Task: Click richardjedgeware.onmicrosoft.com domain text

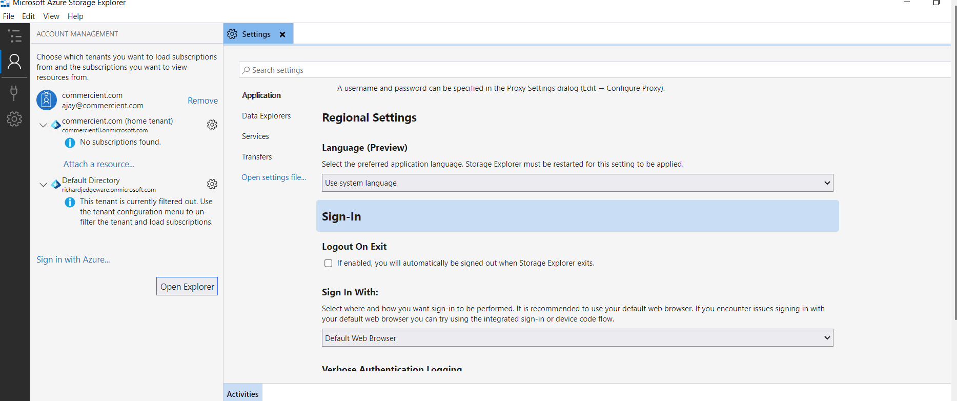Action: point(109,190)
